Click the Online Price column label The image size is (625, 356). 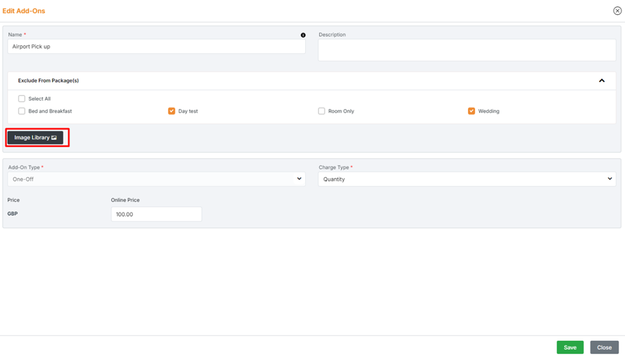[125, 200]
